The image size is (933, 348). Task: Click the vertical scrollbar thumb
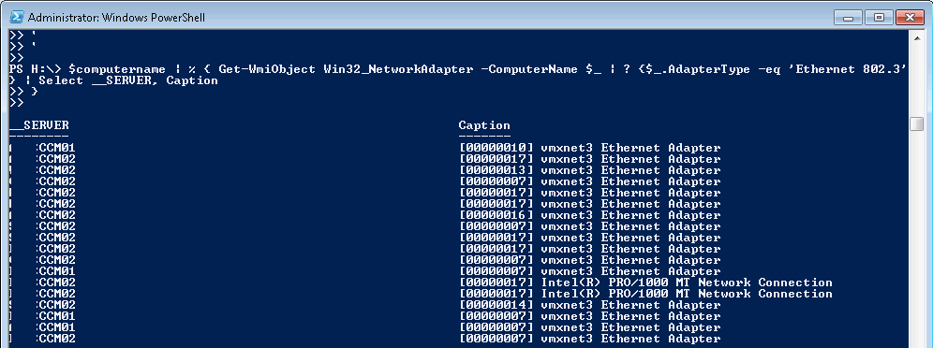pos(916,123)
